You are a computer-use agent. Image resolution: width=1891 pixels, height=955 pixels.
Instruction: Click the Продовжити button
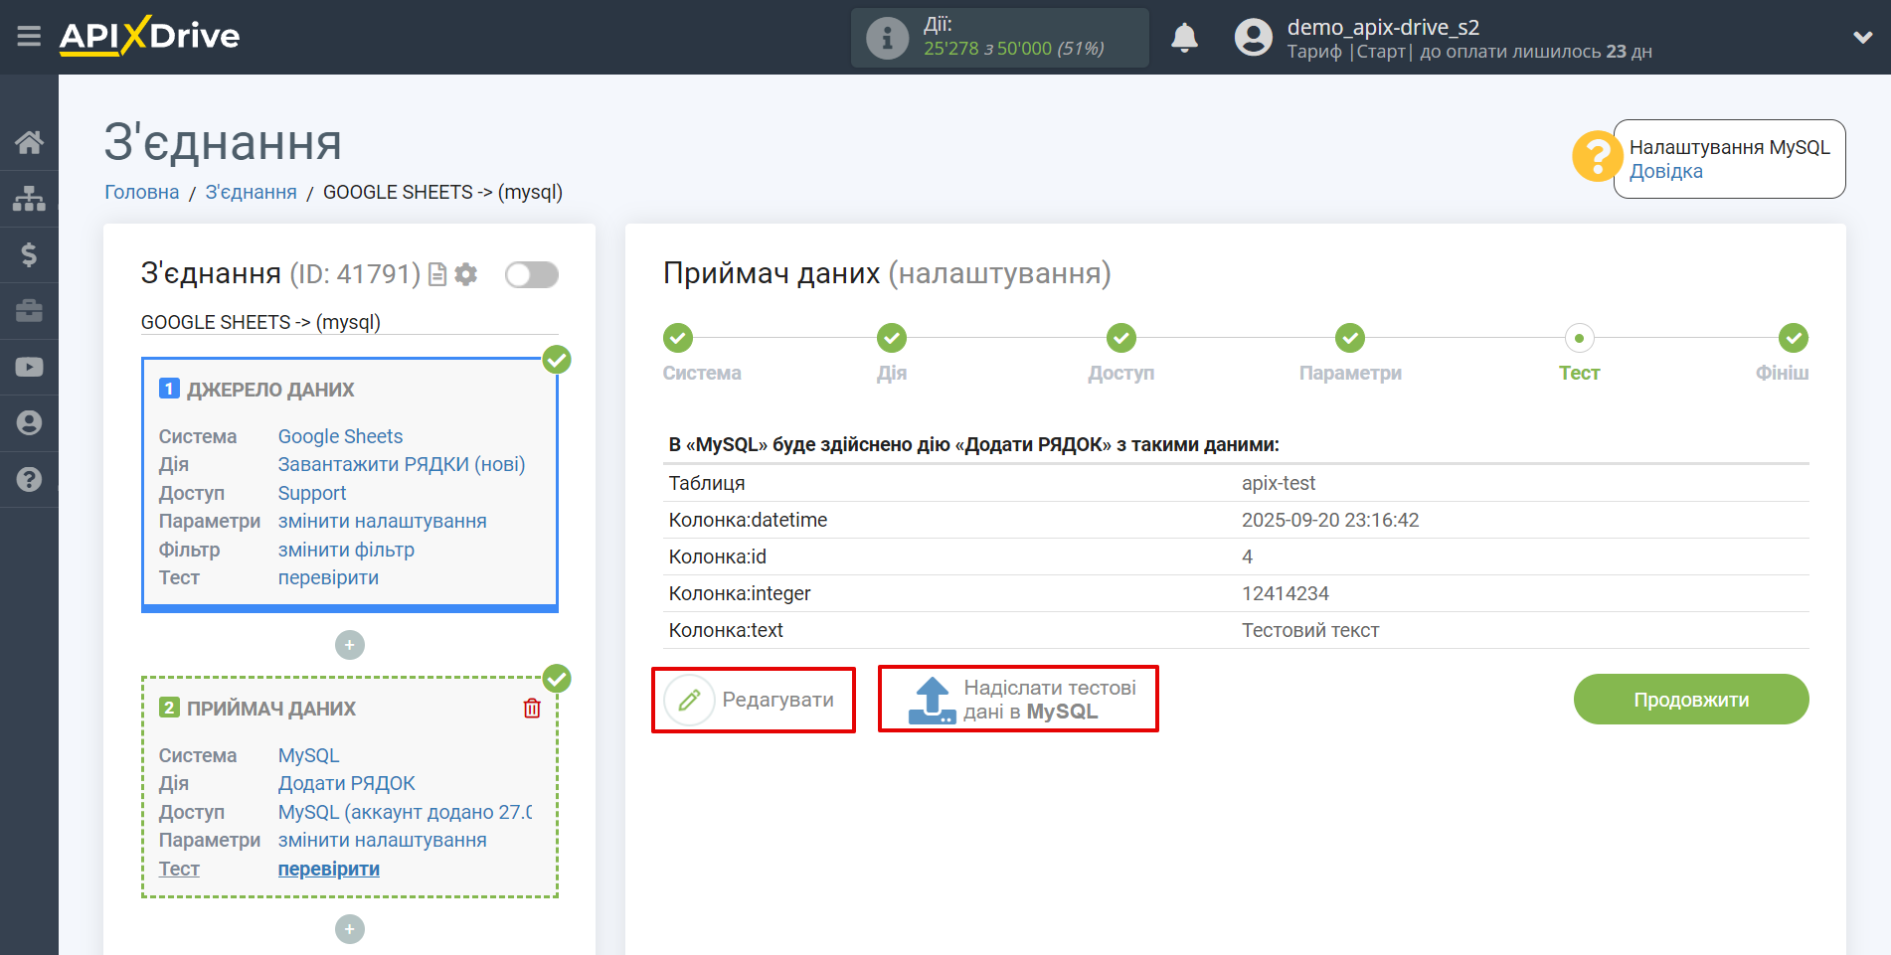point(1691,700)
